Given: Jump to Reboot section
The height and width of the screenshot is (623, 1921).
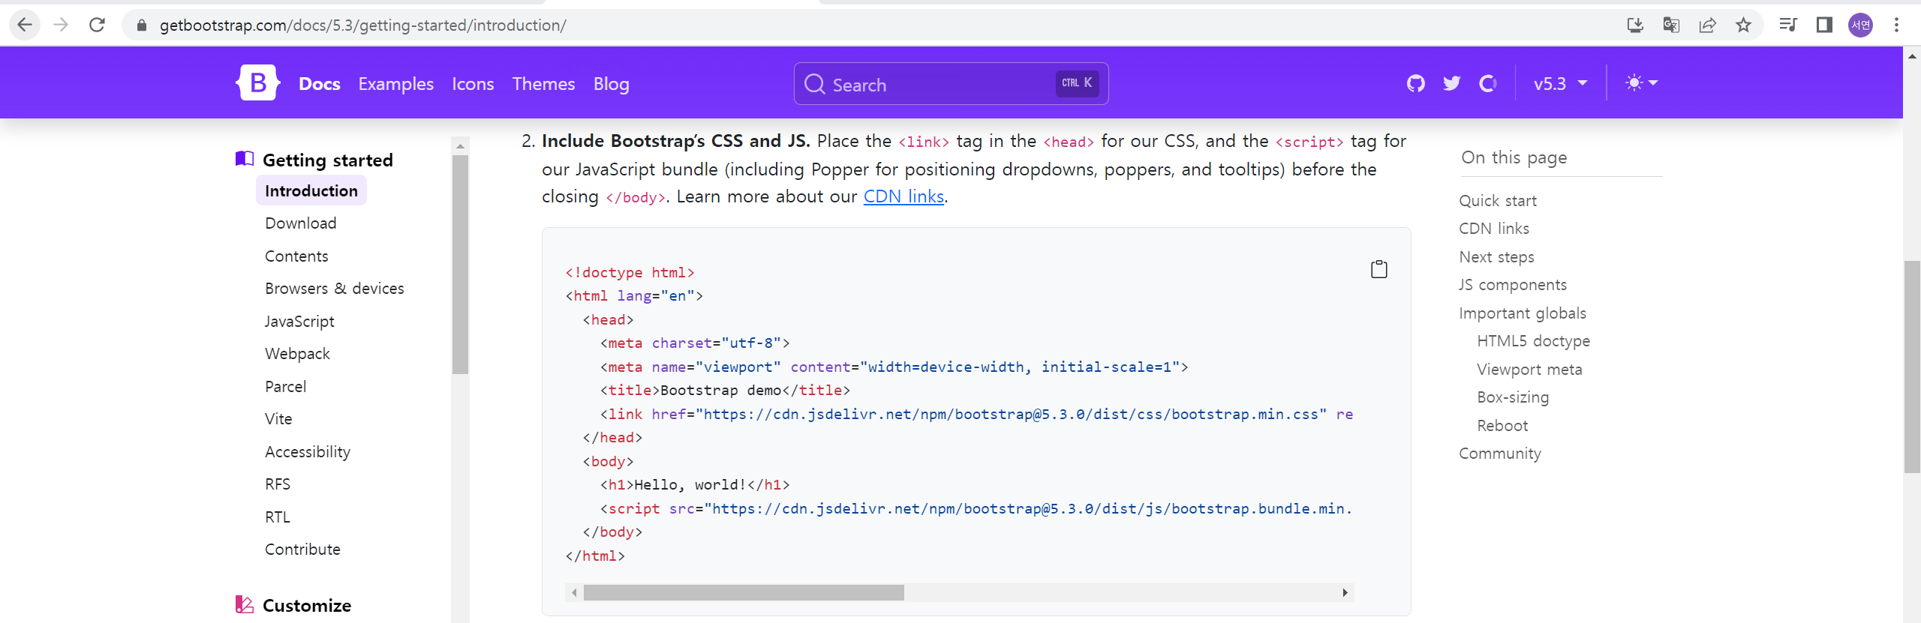Looking at the screenshot, I should (1502, 426).
